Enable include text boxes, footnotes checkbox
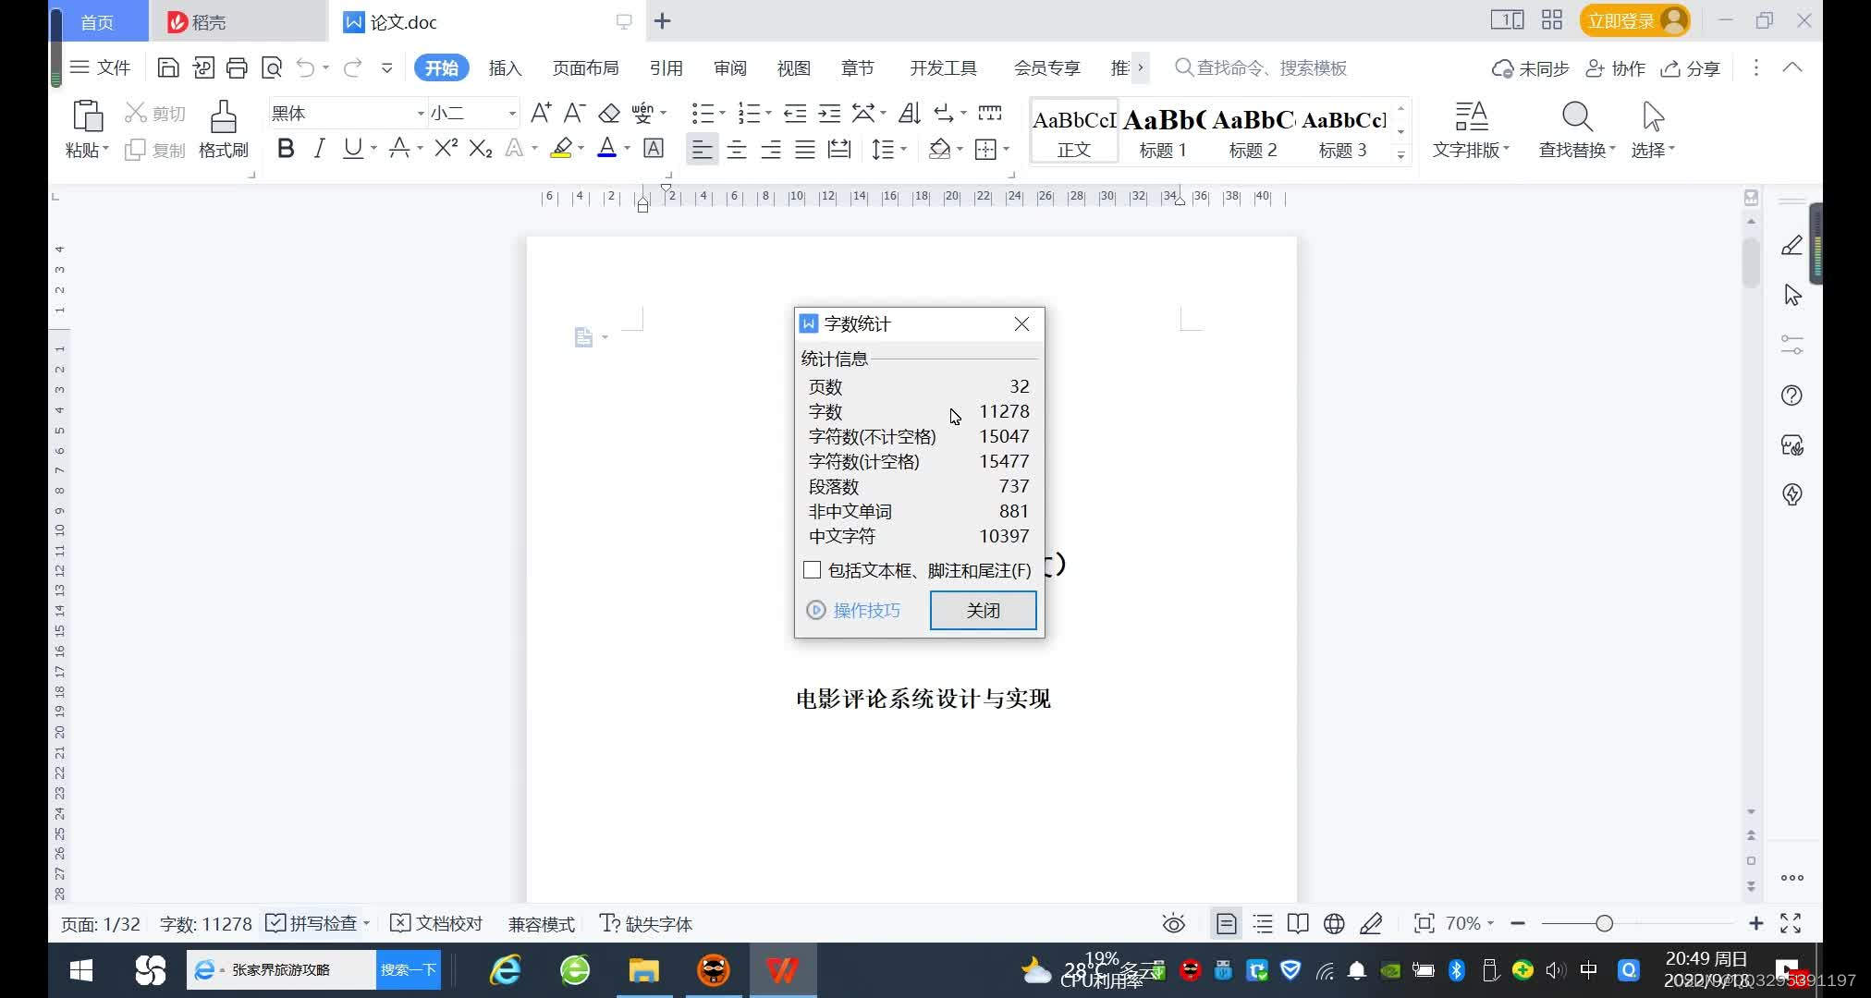 click(x=812, y=570)
